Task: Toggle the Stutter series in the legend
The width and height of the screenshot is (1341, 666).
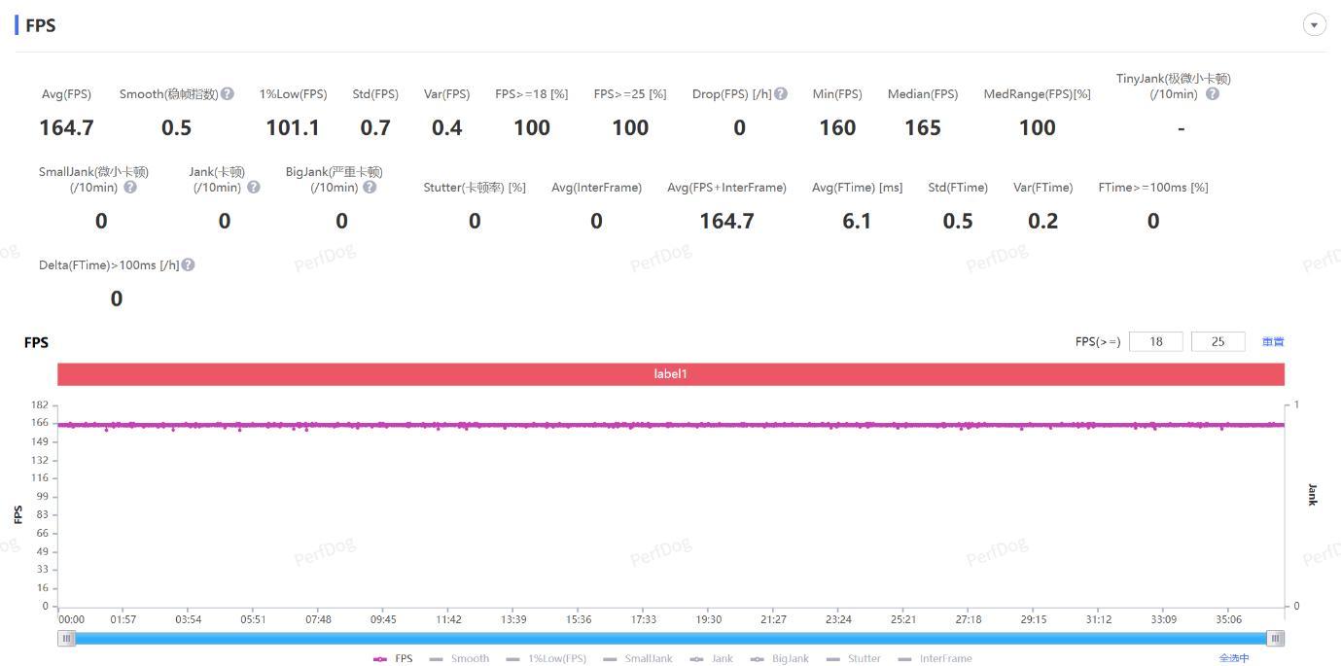Action: coord(854,658)
